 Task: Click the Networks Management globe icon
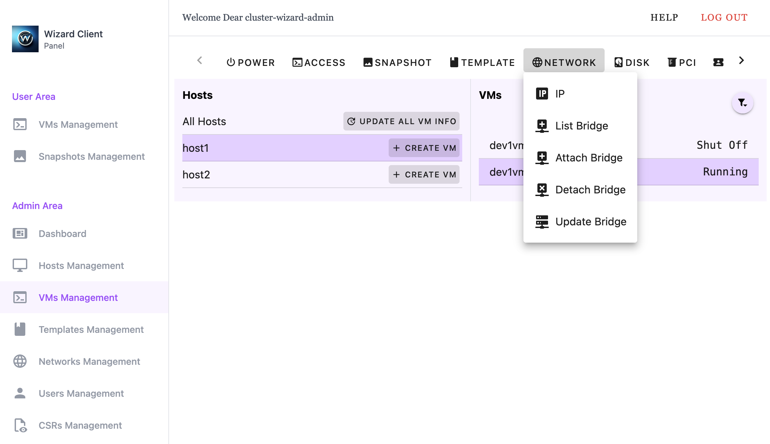(20, 361)
